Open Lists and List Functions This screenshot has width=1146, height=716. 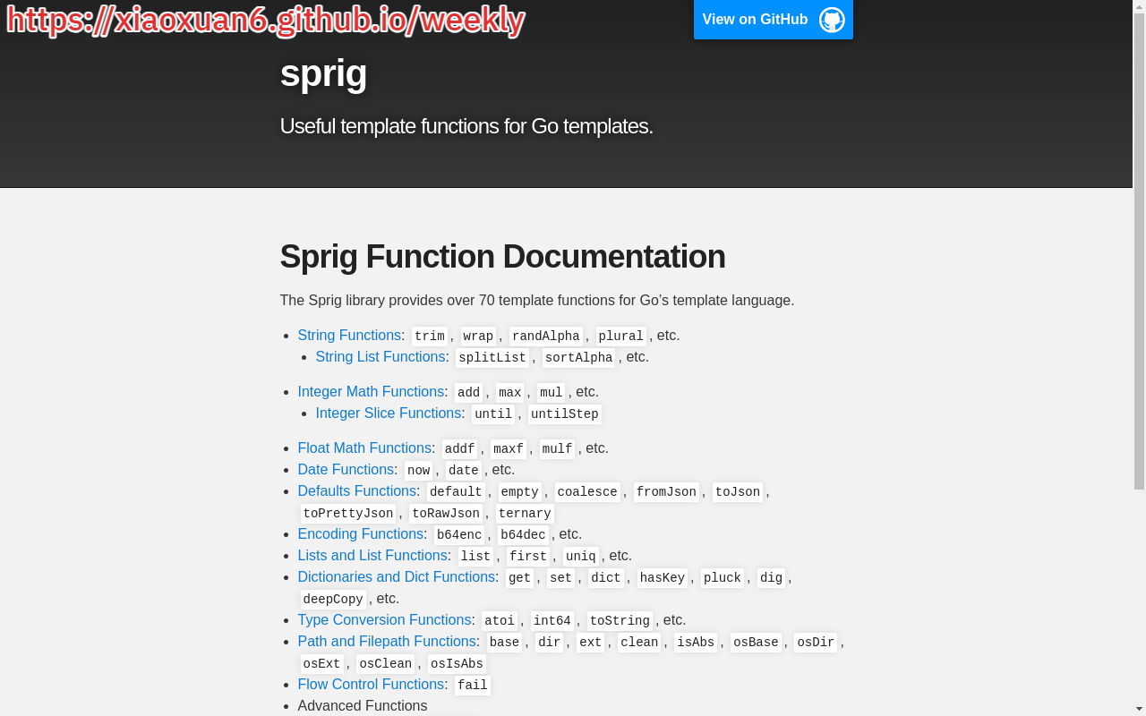(372, 556)
